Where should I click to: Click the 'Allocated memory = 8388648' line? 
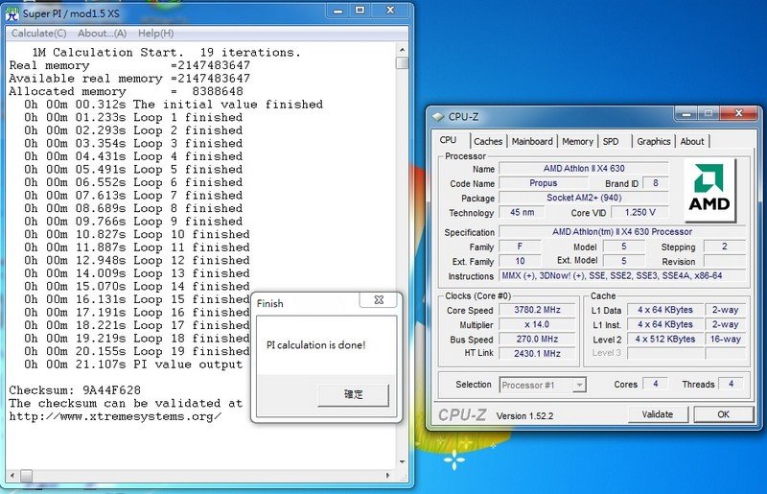coord(127,91)
